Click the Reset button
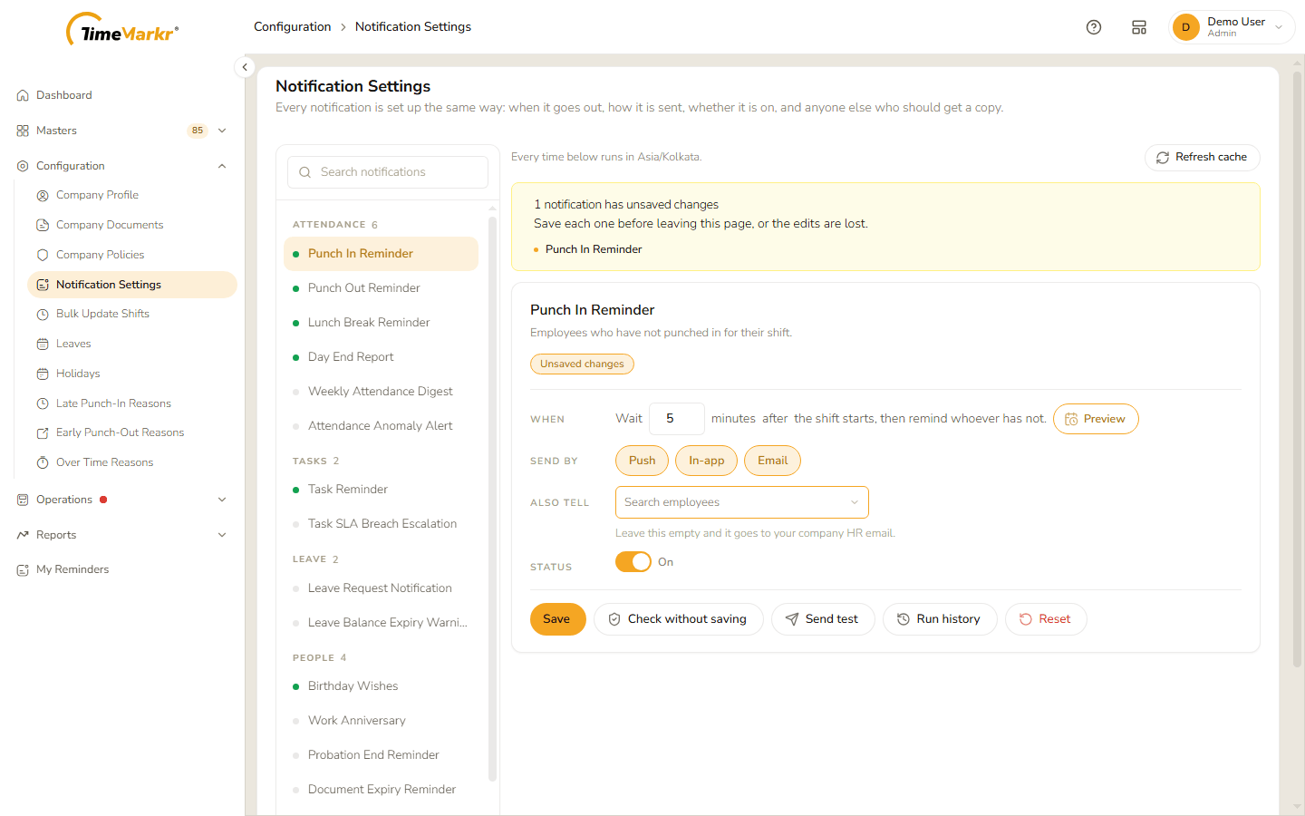The height and width of the screenshot is (816, 1305). pyautogui.click(x=1046, y=619)
